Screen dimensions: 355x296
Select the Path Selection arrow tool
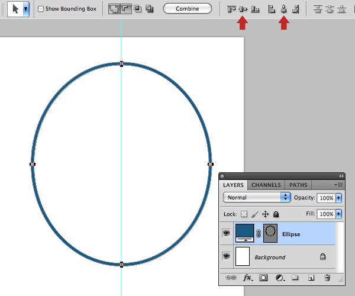(15, 9)
